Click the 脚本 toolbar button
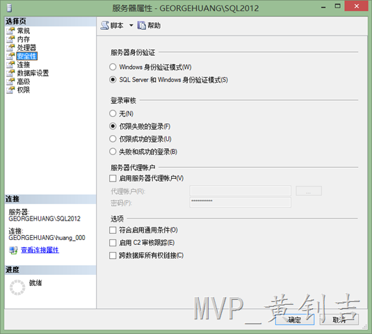 tap(112, 26)
